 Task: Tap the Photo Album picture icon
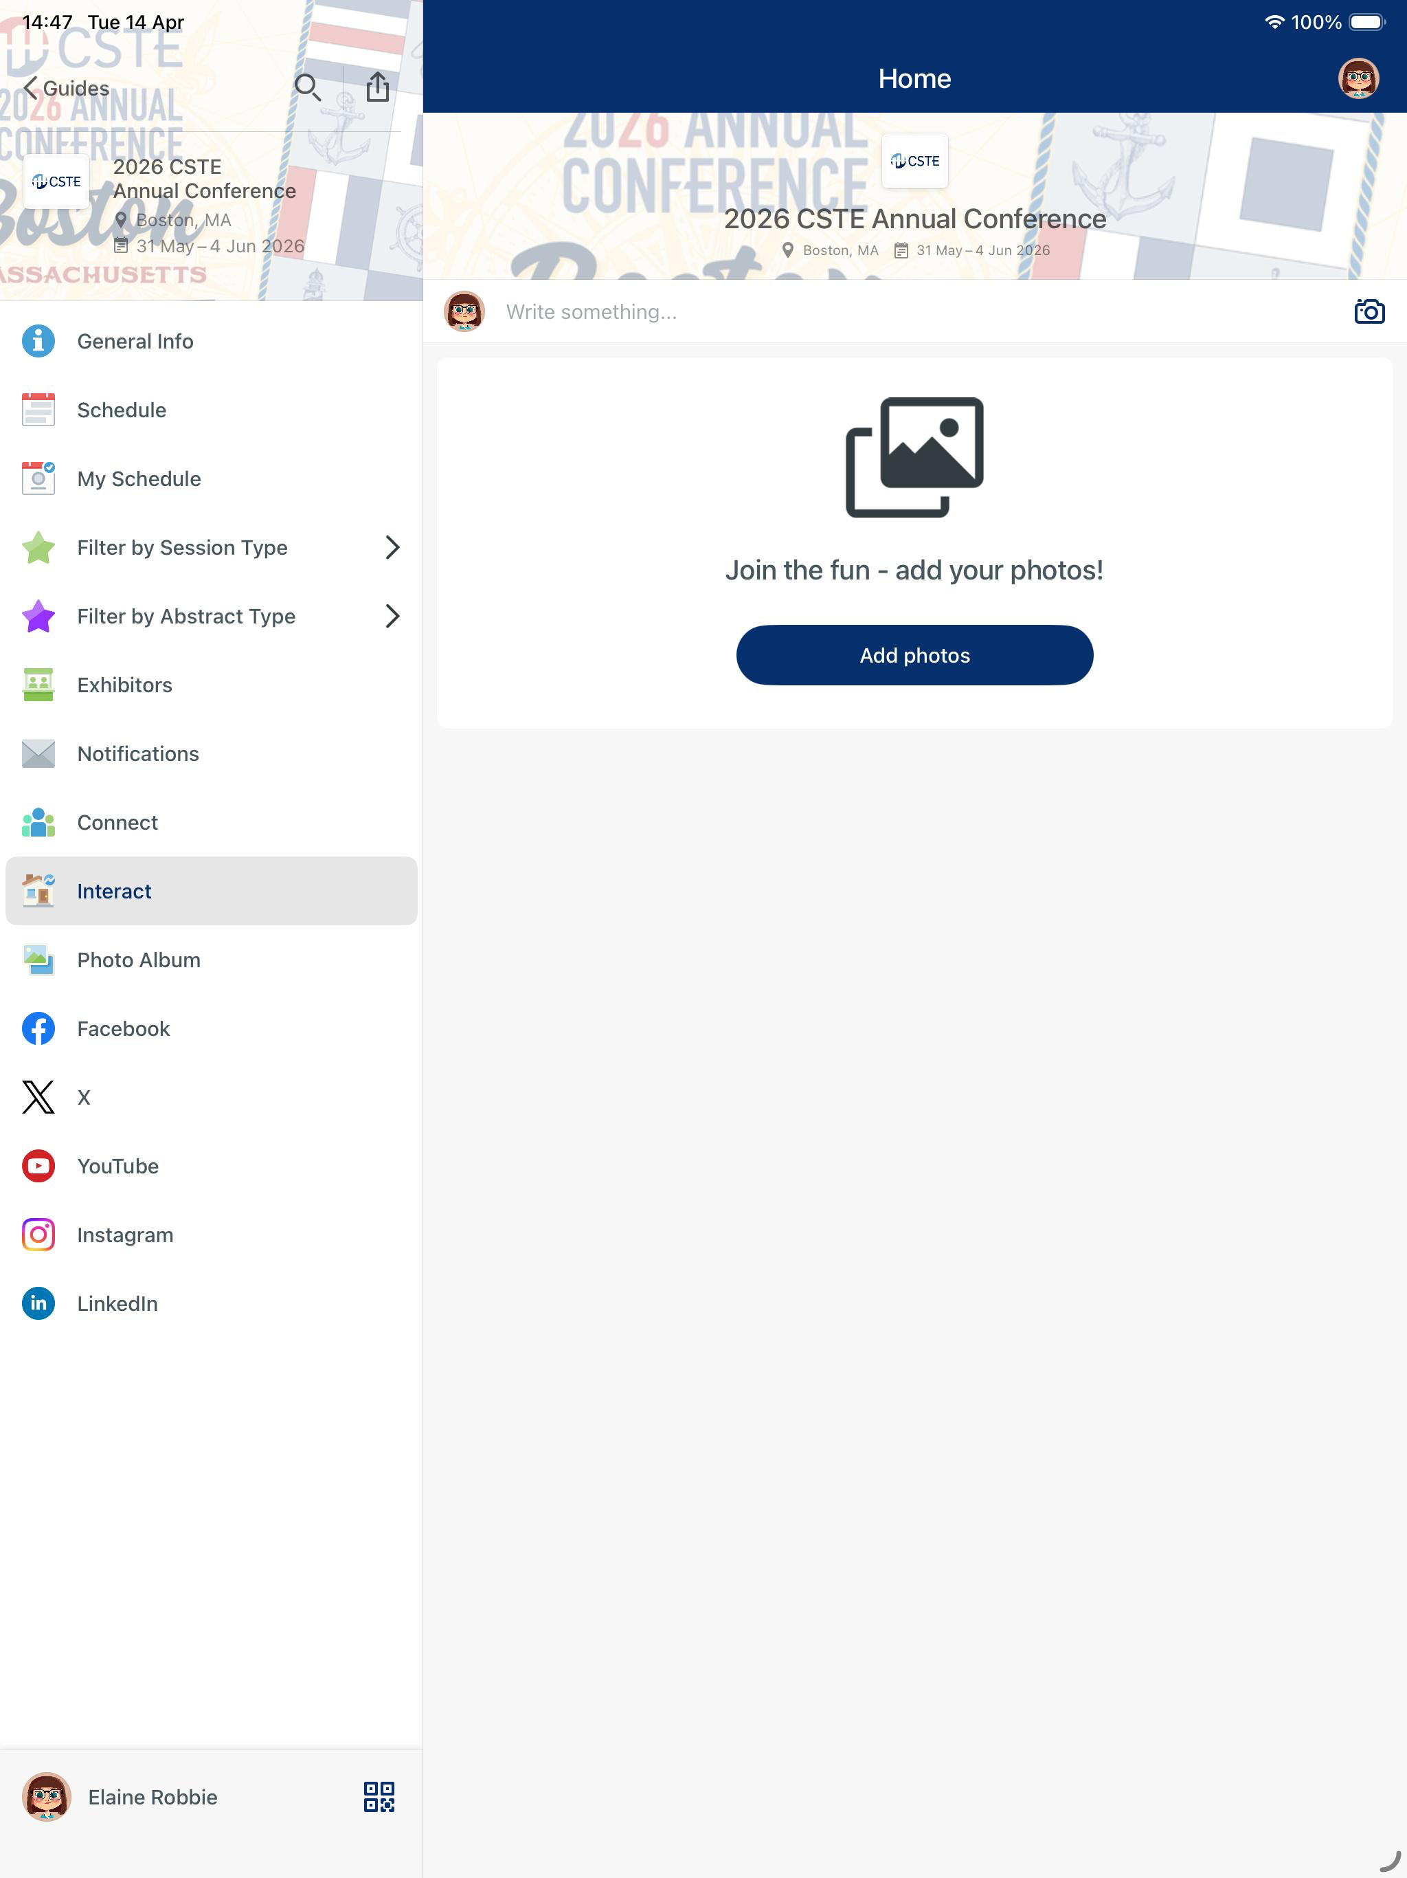pyautogui.click(x=38, y=960)
